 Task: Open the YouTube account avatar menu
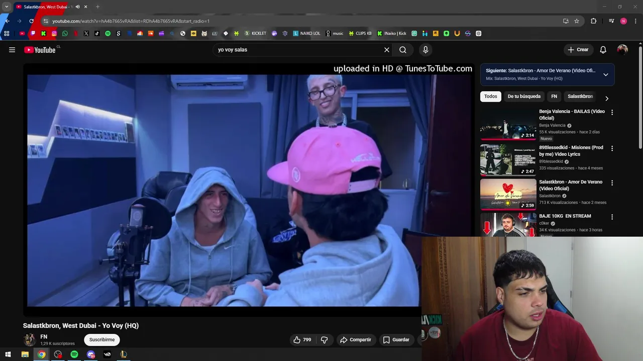[x=622, y=50]
